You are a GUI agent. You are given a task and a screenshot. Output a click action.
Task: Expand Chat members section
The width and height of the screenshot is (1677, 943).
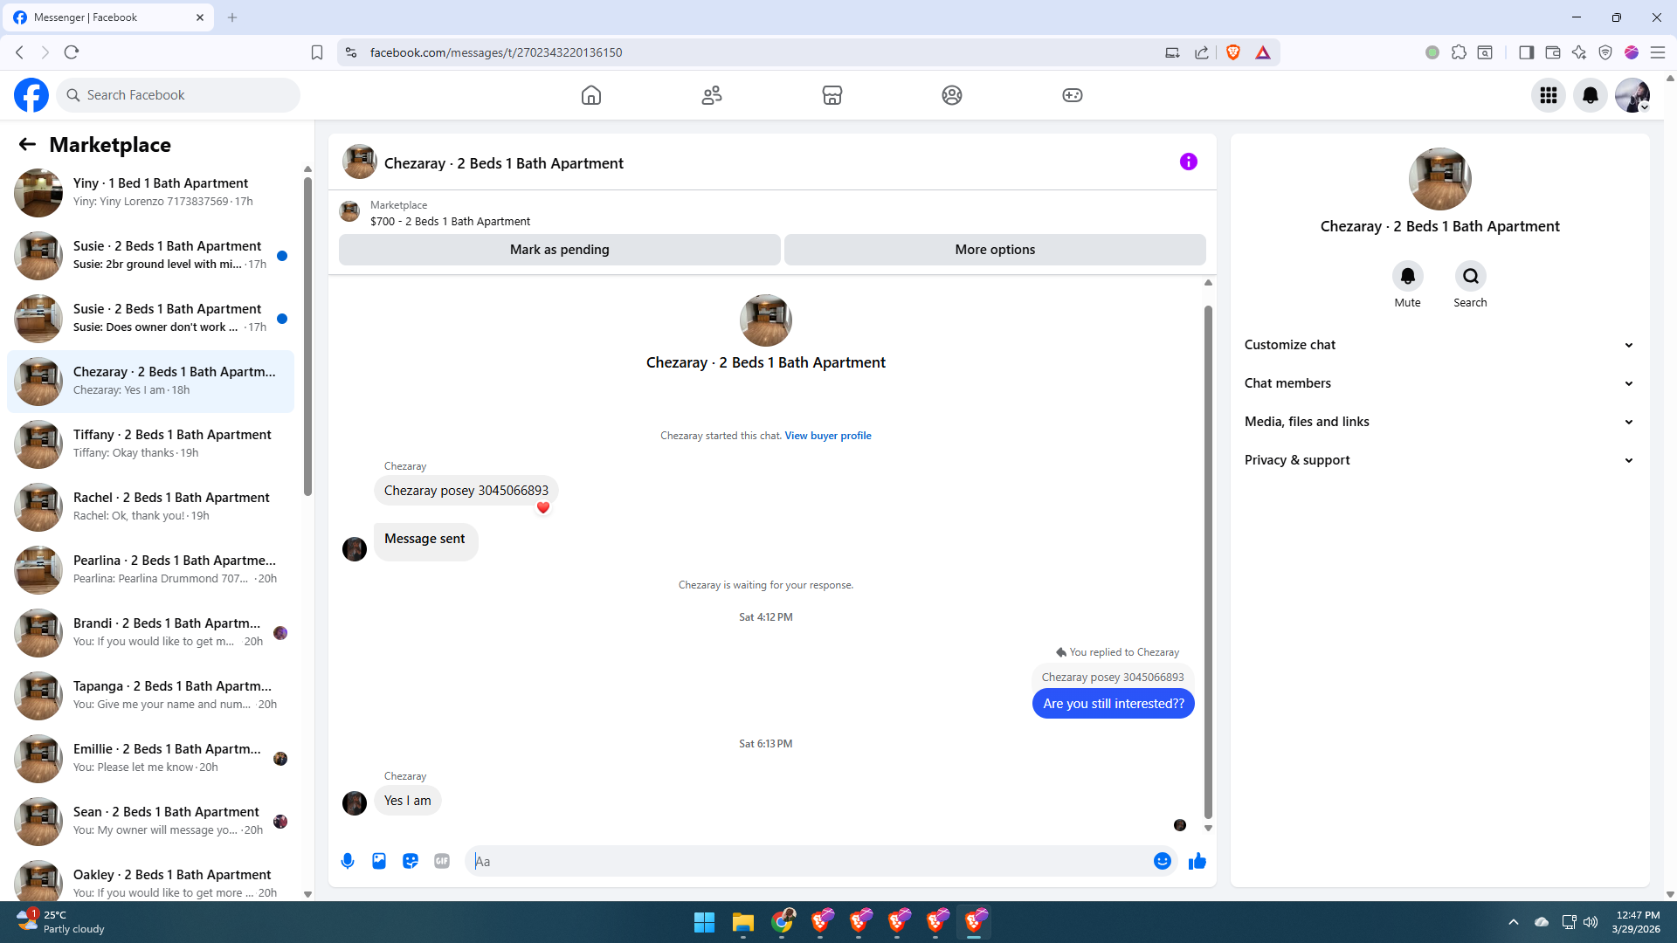tap(1439, 383)
